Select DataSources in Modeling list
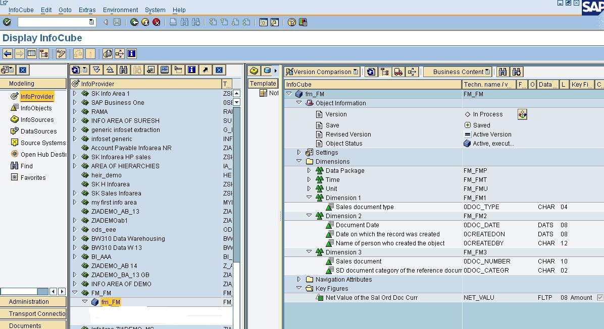This screenshot has height=329, width=604. (x=38, y=131)
